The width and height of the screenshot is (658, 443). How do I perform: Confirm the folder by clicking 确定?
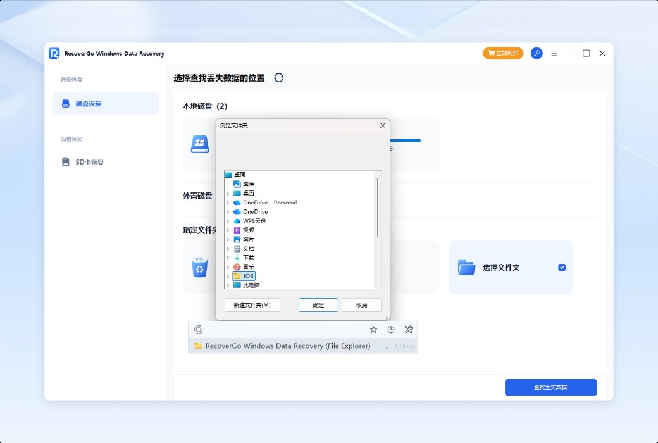[x=318, y=304]
